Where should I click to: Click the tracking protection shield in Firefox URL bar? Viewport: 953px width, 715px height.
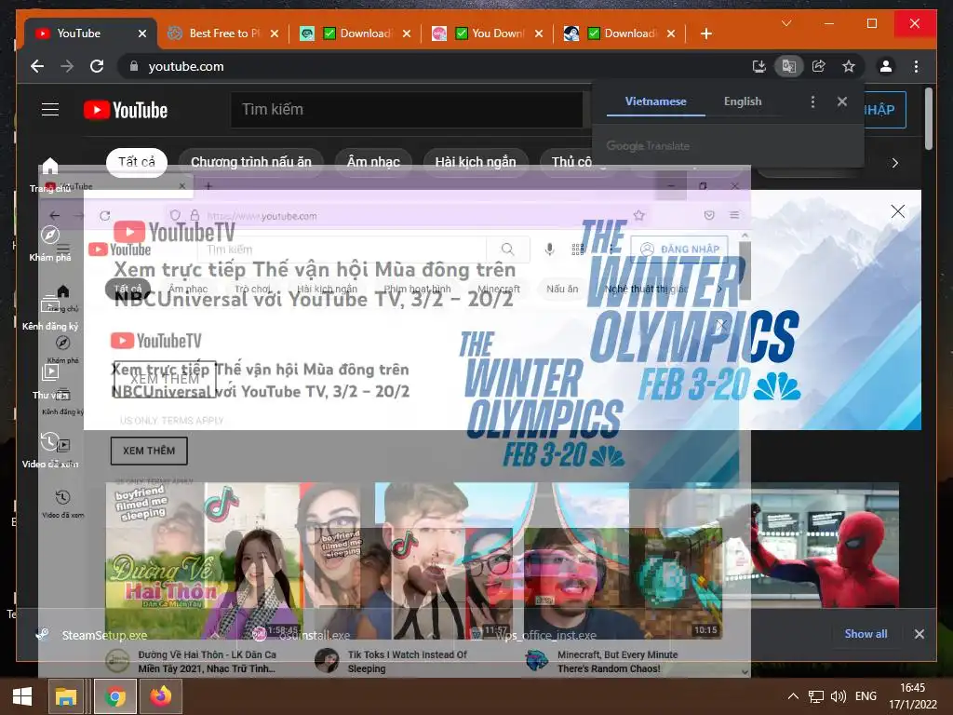[x=175, y=215]
